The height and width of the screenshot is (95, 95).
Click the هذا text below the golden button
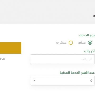pos(3,59)
